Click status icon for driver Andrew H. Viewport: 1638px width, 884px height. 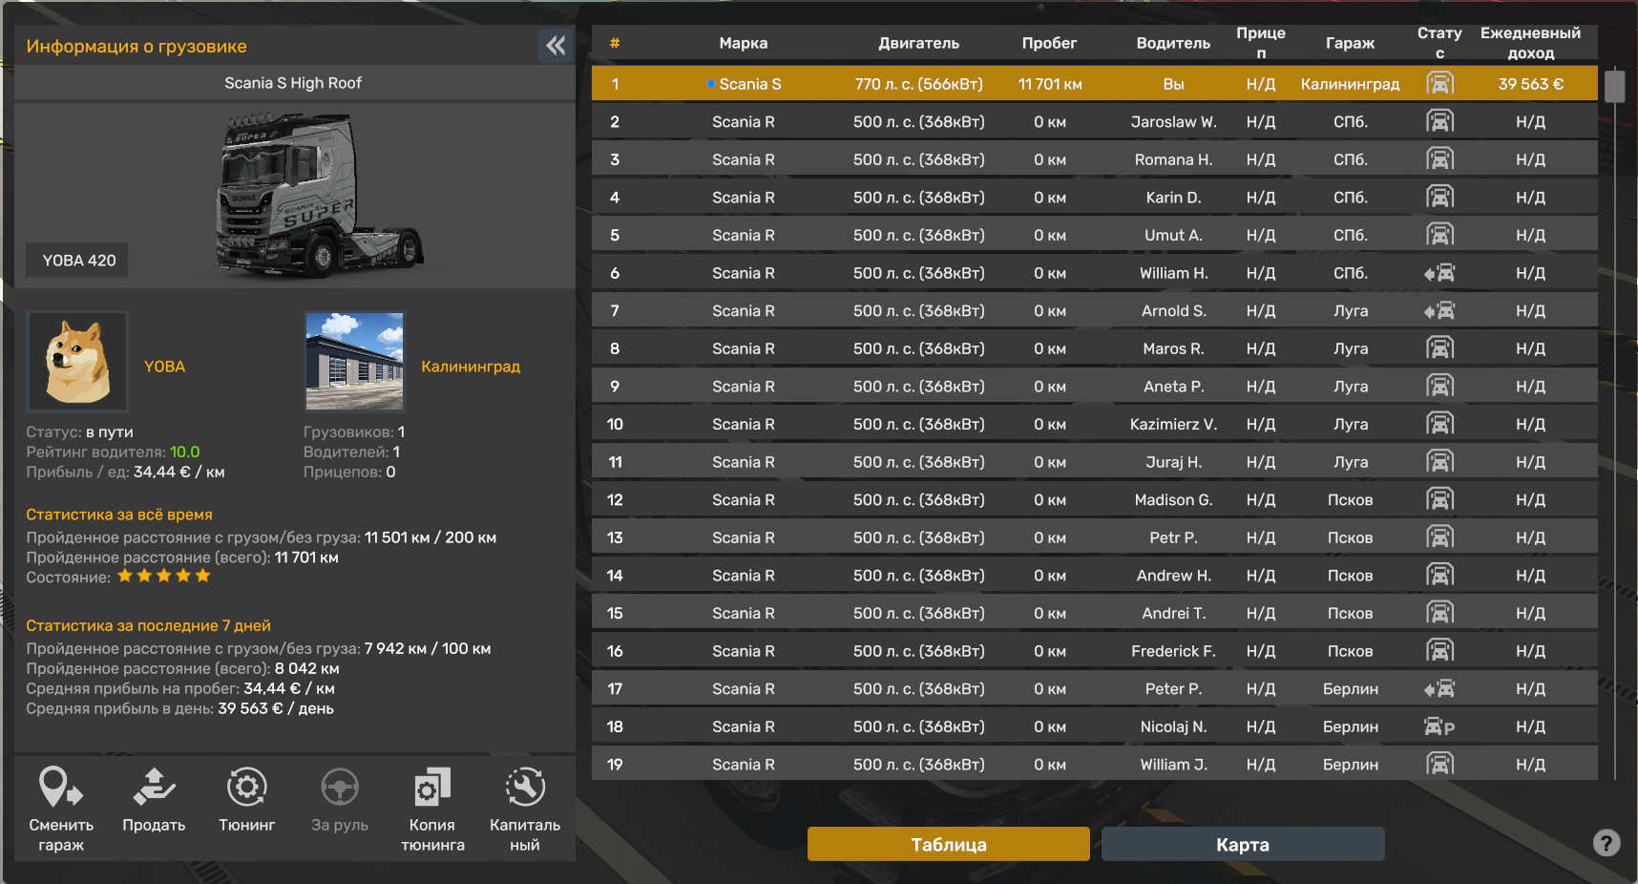tap(1439, 576)
